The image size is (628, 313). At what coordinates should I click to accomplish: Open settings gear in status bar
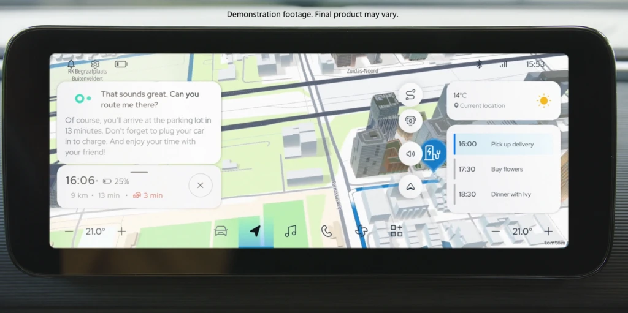click(95, 64)
